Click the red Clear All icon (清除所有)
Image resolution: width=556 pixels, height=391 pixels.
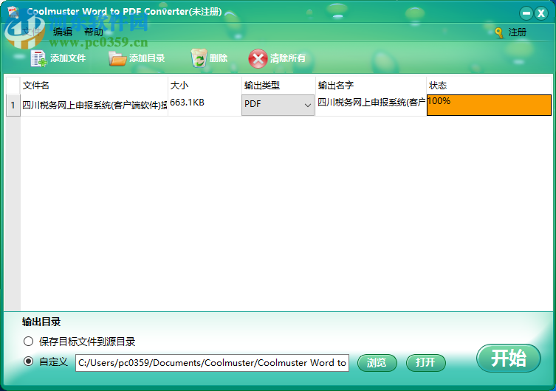[258, 58]
